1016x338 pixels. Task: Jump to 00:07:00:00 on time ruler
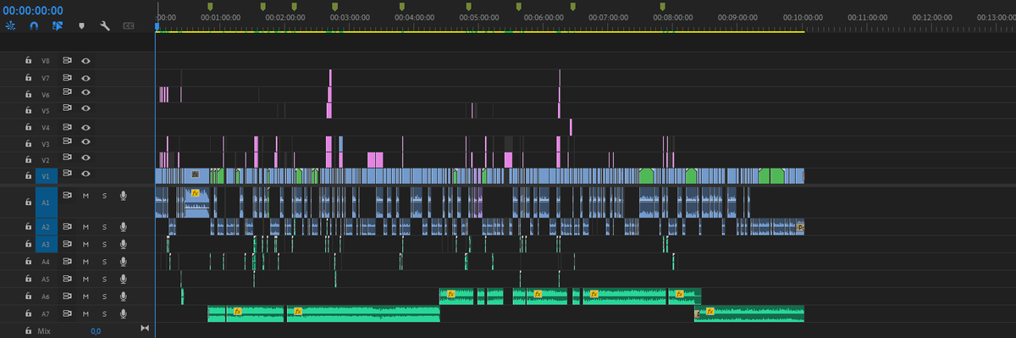tap(609, 17)
